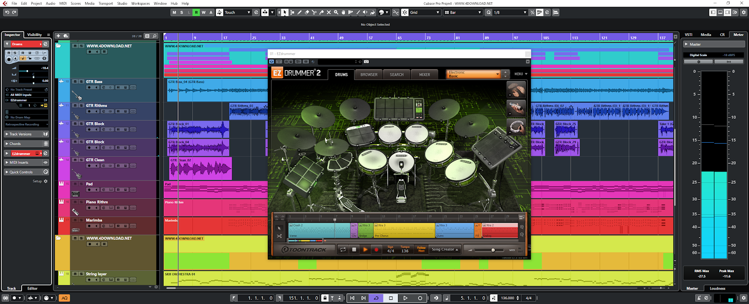
Task: Select the Range Selection tool
Action: [292, 13]
